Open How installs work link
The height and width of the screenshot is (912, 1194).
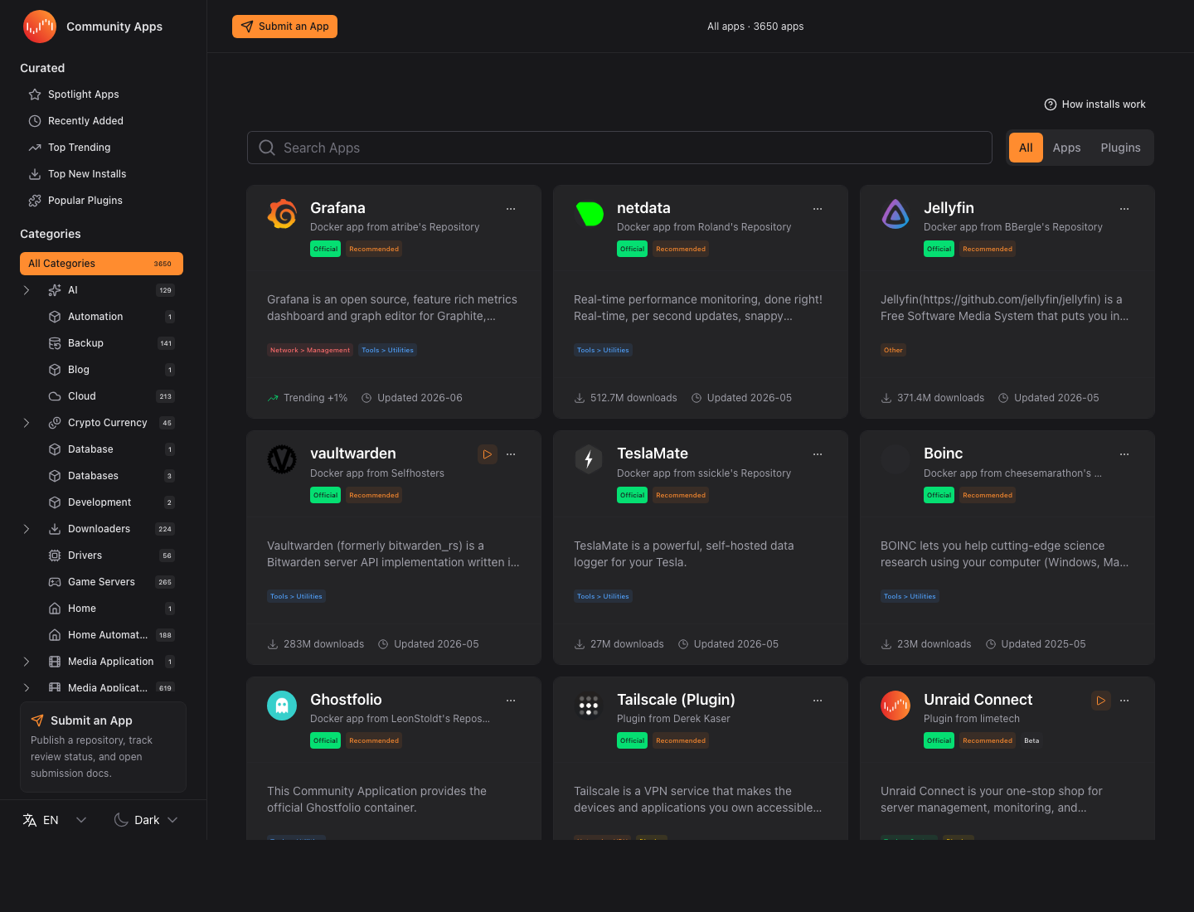1094,104
